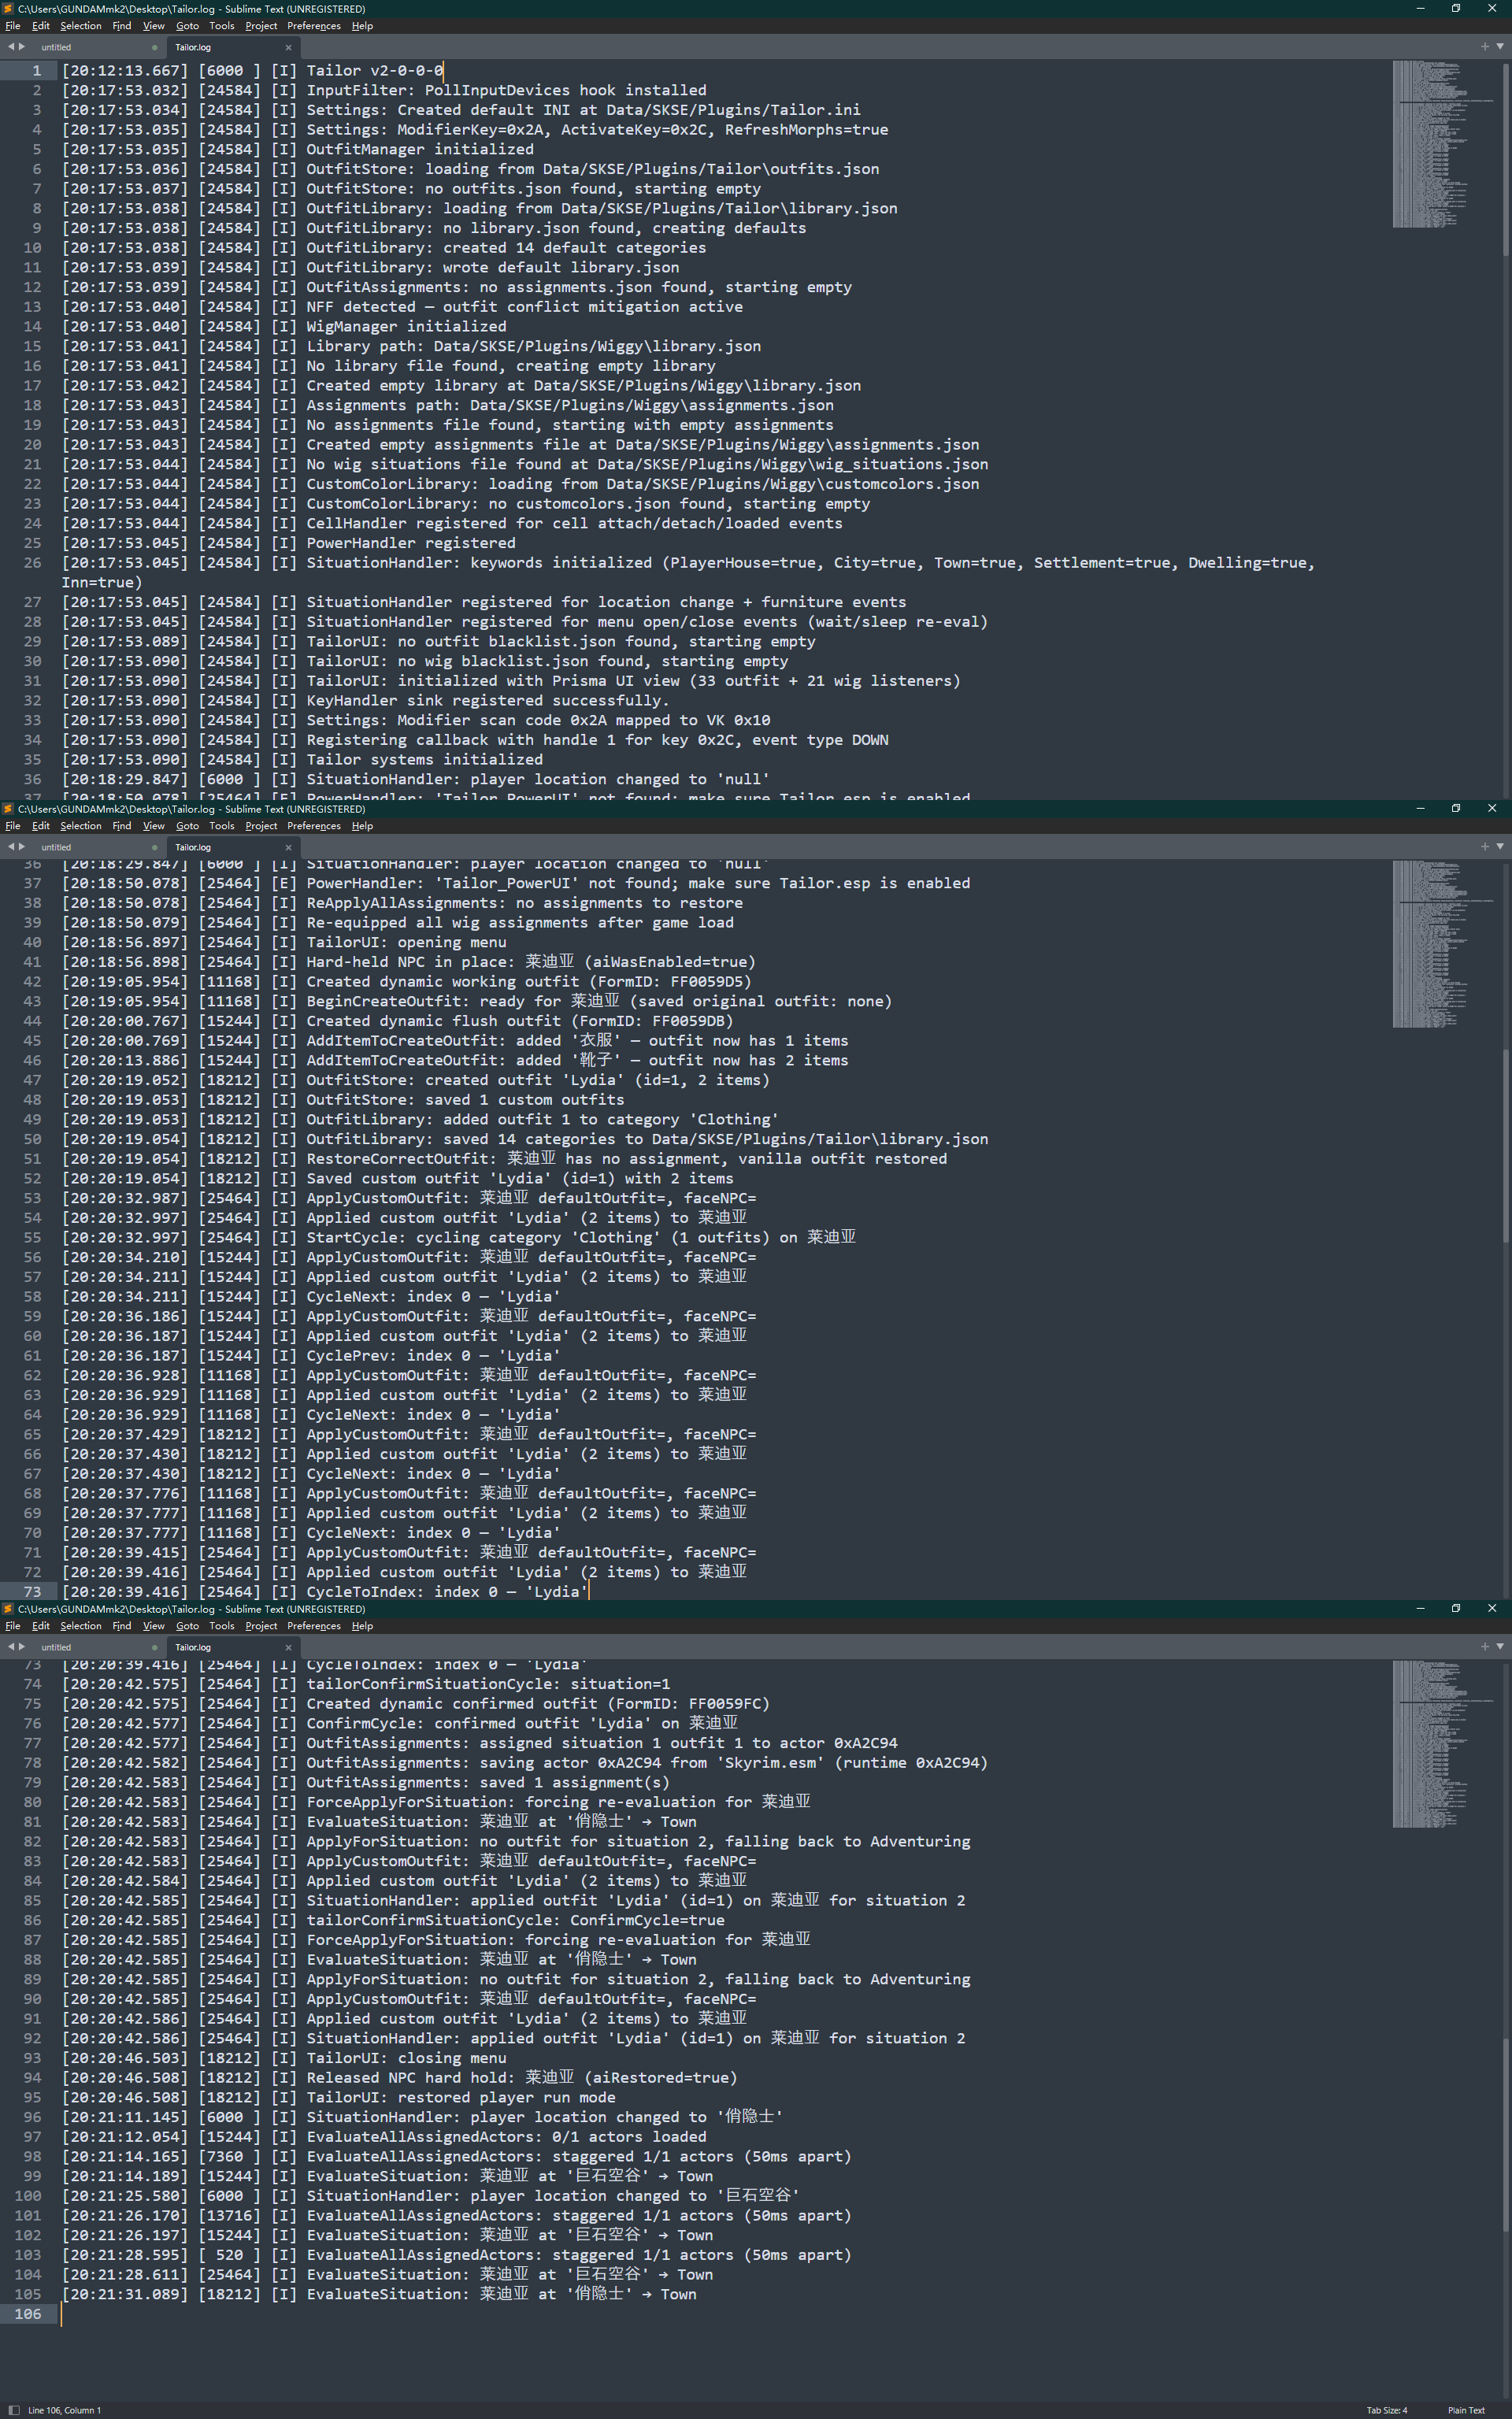1512x2419 pixels.
Task: Click line number 73 in the middle window gutter
Action: pos(32,1592)
